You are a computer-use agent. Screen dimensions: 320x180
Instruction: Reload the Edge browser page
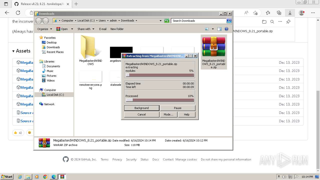point(18,13)
